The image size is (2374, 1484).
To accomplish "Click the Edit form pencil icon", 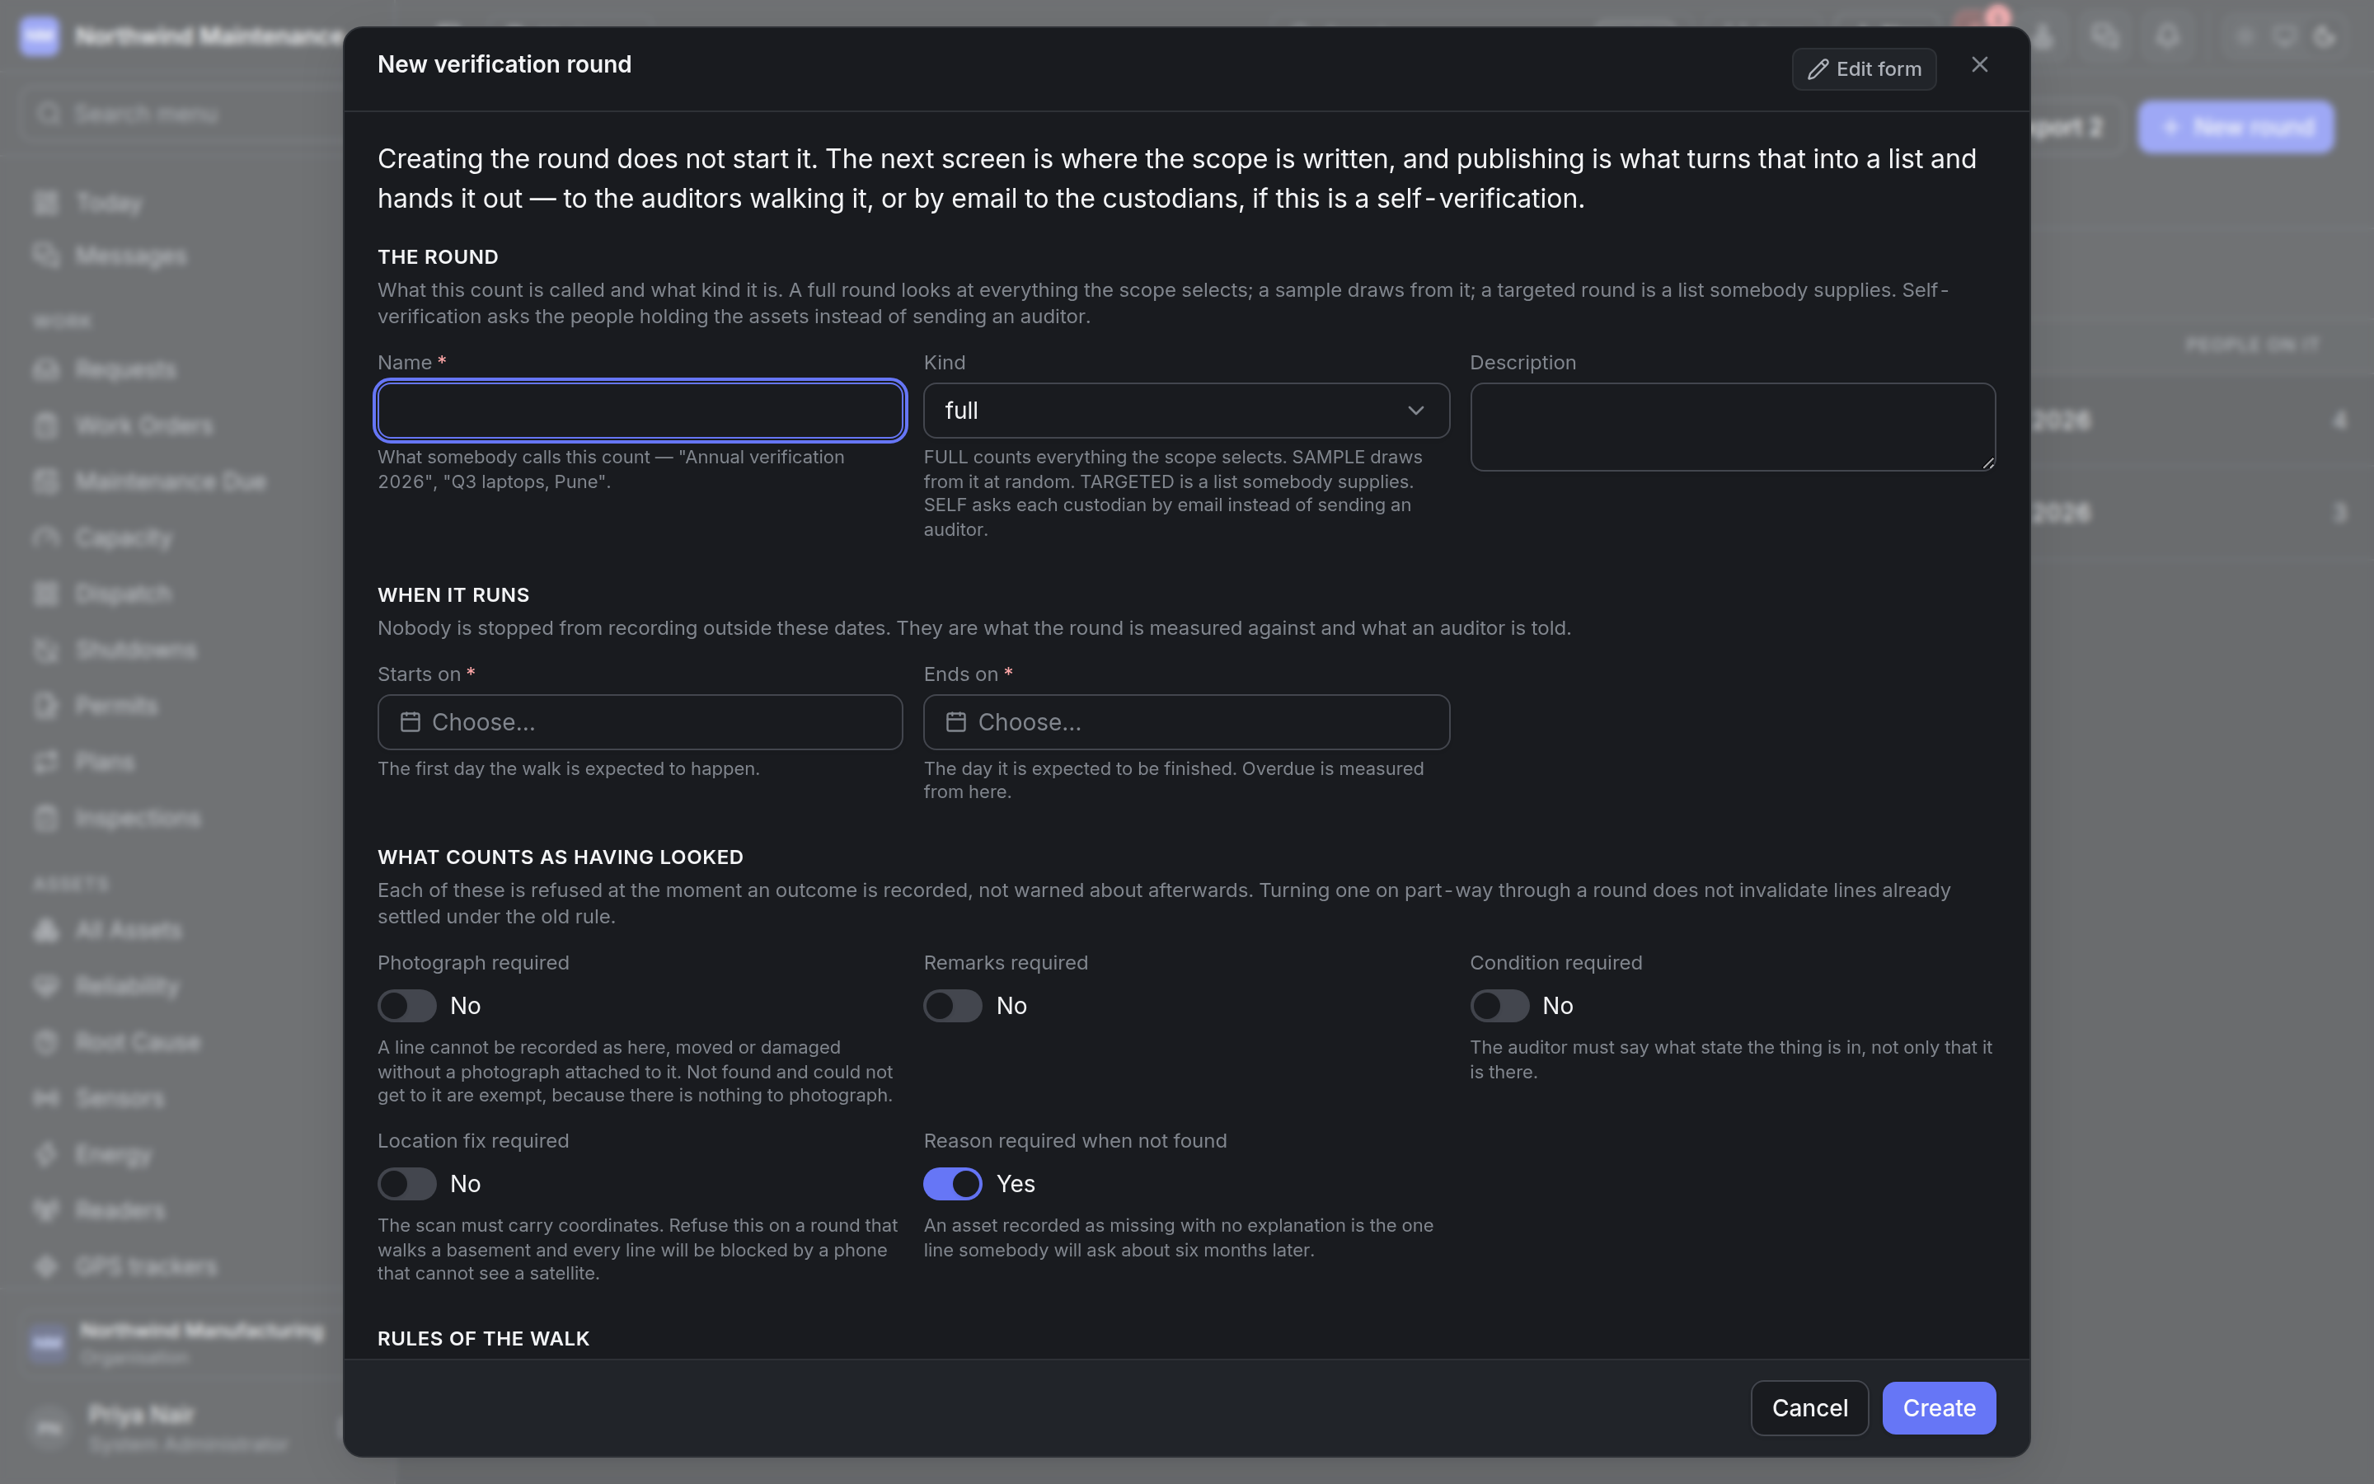I will 1818,70.
